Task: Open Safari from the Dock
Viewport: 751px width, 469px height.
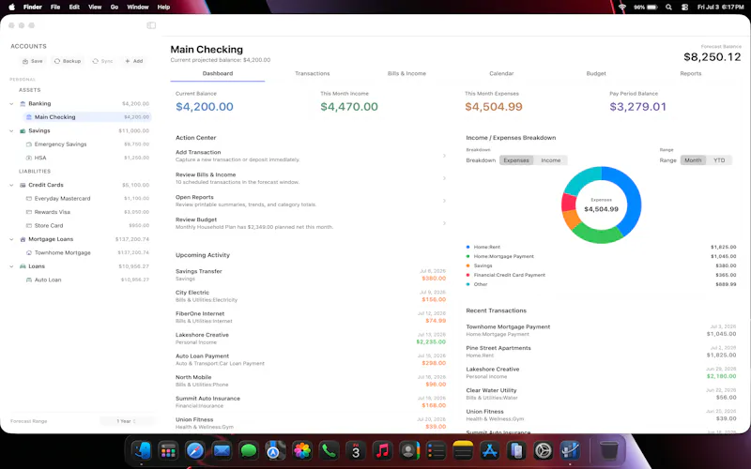Action: 195,450
